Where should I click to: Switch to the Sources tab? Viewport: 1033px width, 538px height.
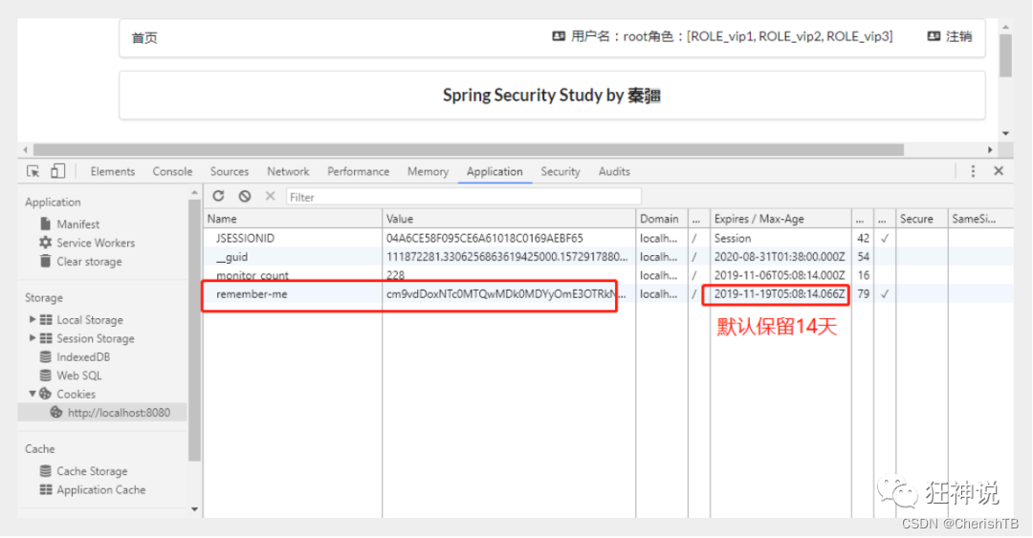[230, 171]
